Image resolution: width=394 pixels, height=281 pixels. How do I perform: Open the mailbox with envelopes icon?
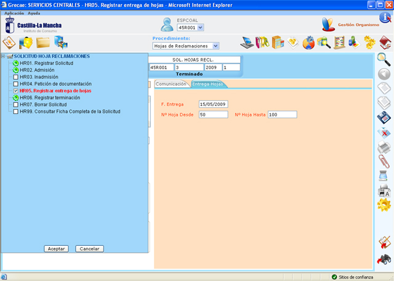(x=26, y=43)
